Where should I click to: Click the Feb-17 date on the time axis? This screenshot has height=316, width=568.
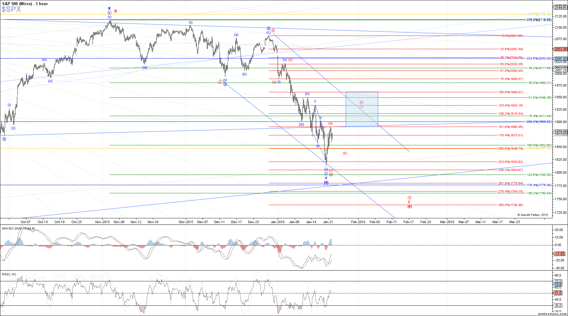[x=409, y=222]
